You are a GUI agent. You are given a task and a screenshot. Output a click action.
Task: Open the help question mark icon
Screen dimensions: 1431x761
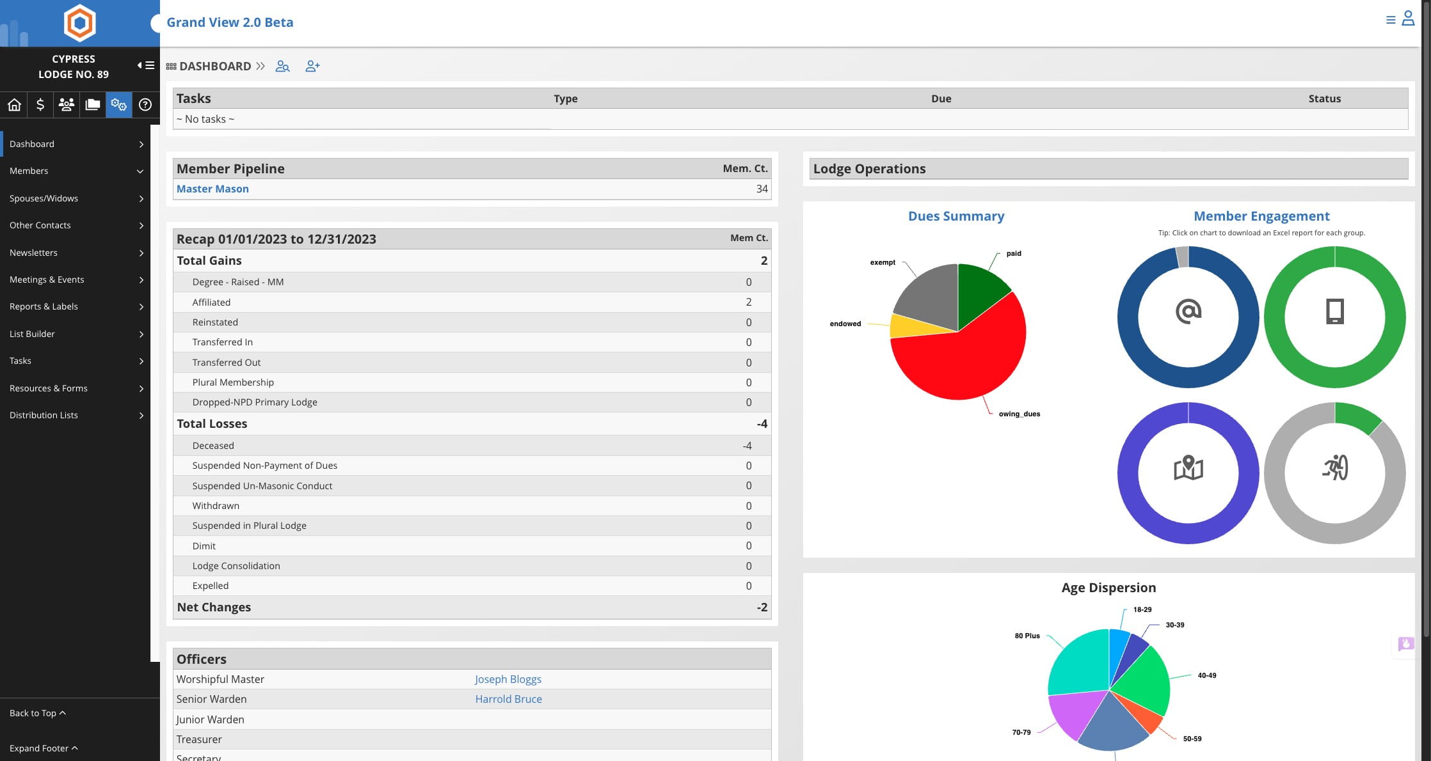[x=145, y=105]
